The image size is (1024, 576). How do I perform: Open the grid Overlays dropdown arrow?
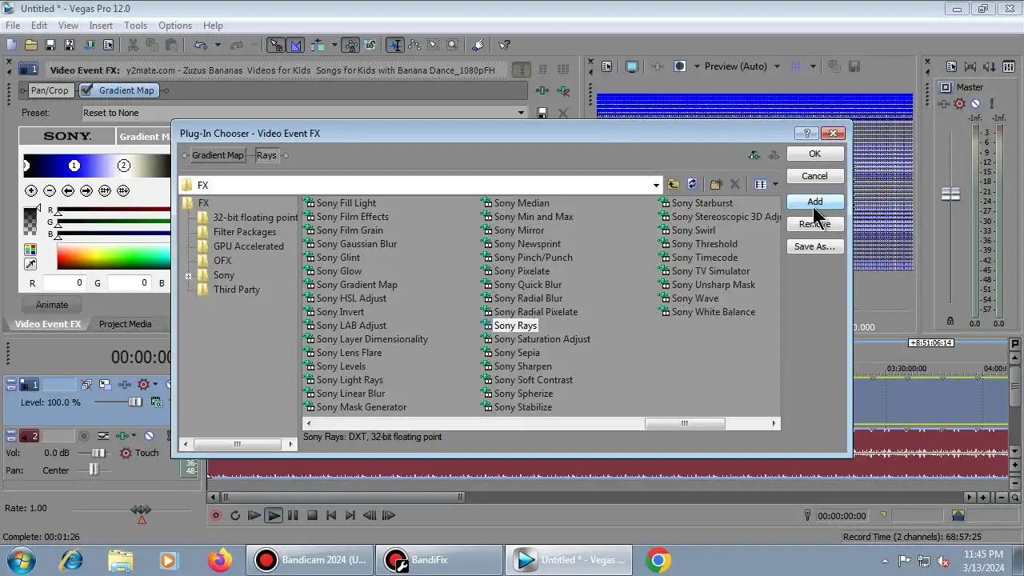(814, 66)
